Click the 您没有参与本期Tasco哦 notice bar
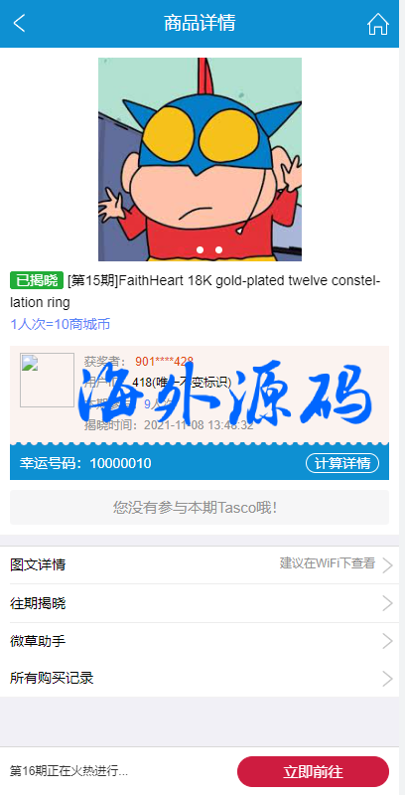The image size is (405, 795). coord(200,507)
